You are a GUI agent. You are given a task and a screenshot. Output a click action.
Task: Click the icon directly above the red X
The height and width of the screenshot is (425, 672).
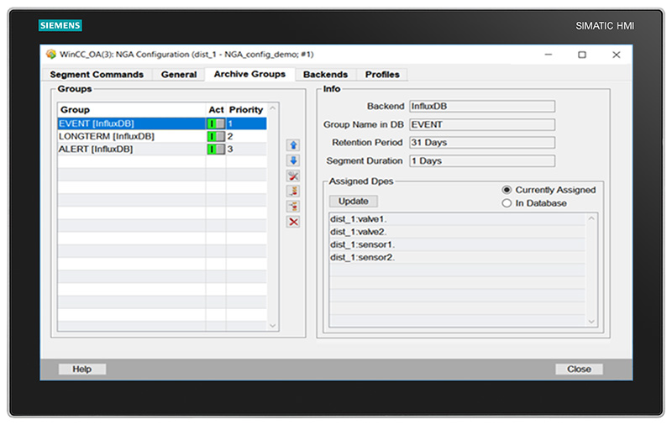pyautogui.click(x=293, y=207)
